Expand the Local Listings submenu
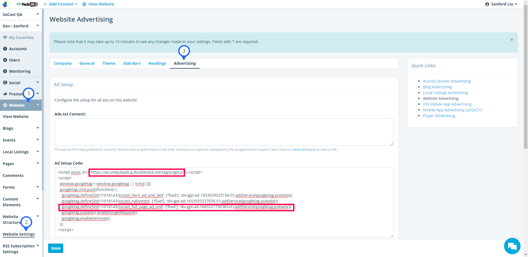Image resolution: width=528 pixels, height=257 pixels. click(38, 151)
